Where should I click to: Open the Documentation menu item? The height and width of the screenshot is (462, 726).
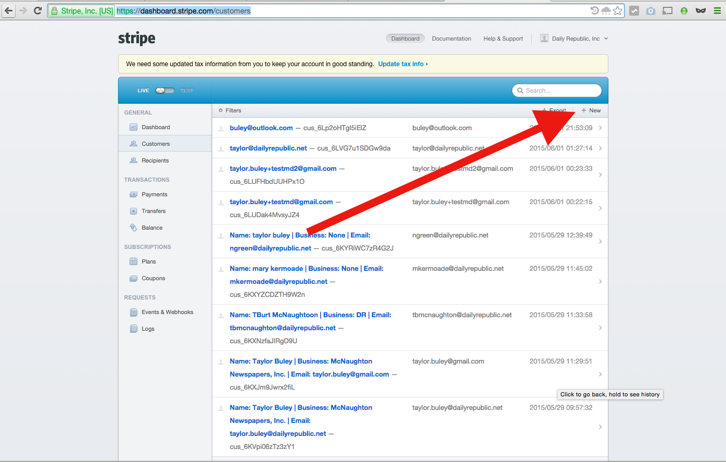451,39
